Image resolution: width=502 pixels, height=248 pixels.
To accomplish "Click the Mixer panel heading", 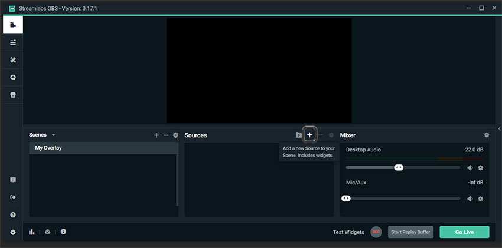I will click(348, 135).
